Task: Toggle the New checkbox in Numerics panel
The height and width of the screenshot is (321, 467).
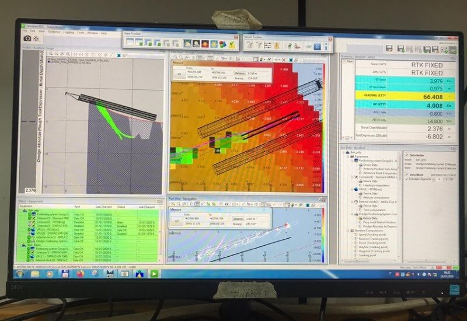Action: click(x=344, y=61)
